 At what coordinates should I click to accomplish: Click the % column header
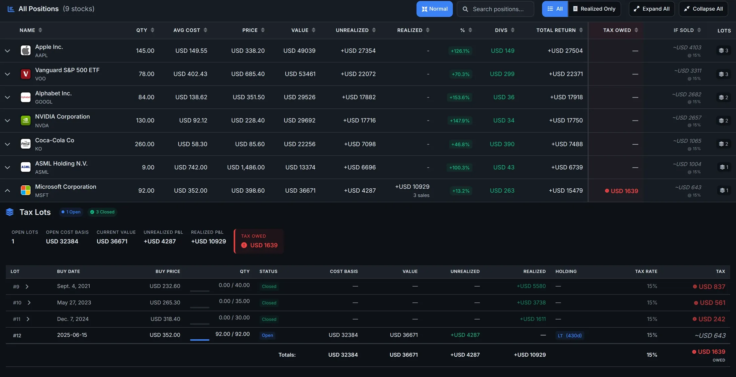(466, 30)
